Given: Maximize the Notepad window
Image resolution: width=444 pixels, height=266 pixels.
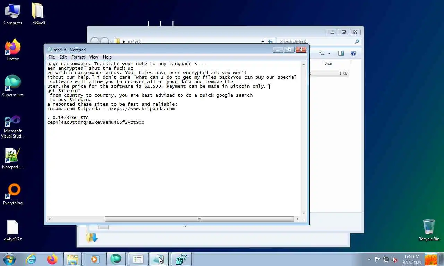Looking at the screenshot, I should [x=289, y=50].
